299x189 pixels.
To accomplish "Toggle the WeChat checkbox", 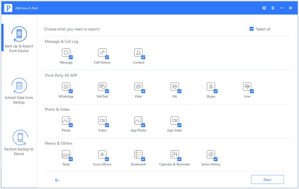I will tap(107, 91).
